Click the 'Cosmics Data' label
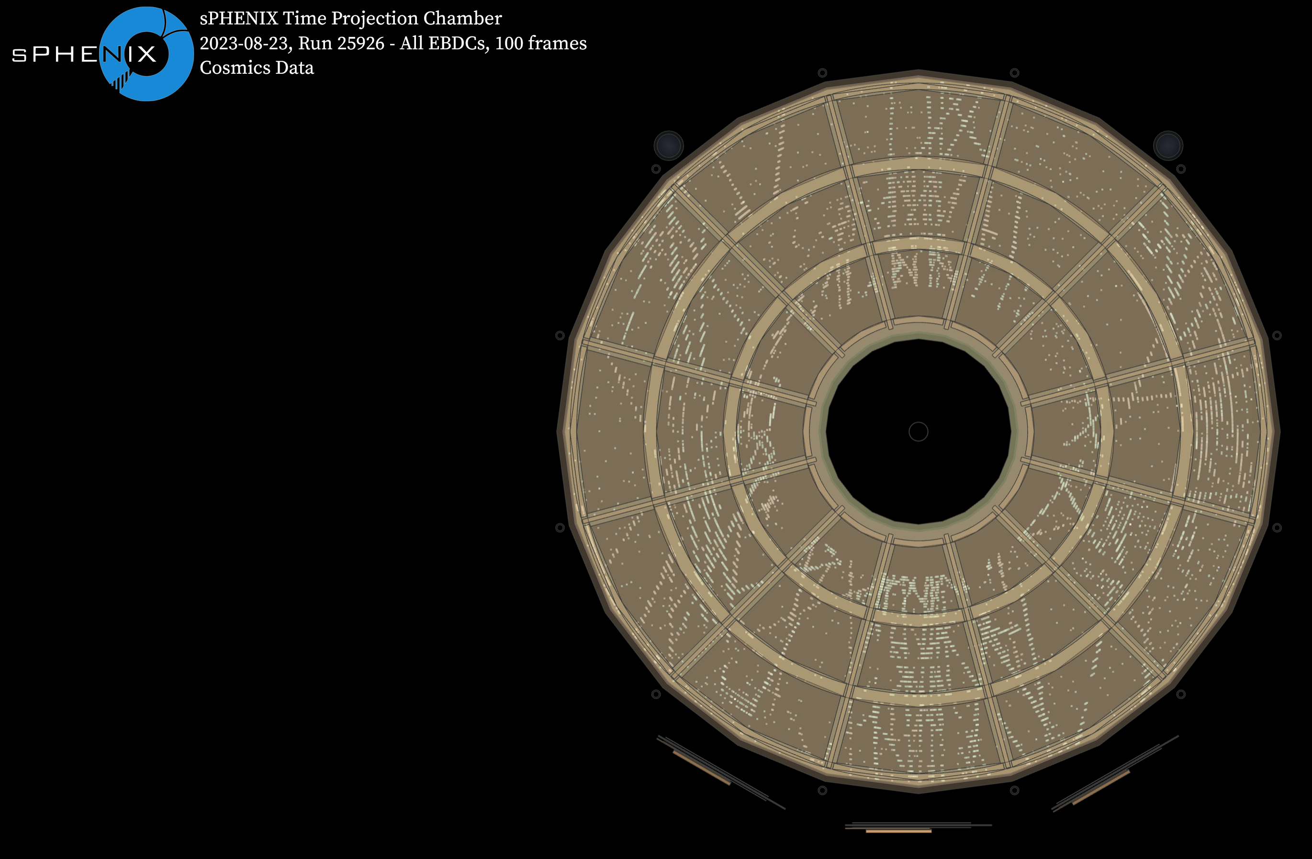The image size is (1312, 859). [x=257, y=67]
